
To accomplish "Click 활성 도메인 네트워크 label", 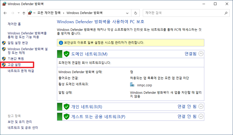I will click(x=73, y=84).
